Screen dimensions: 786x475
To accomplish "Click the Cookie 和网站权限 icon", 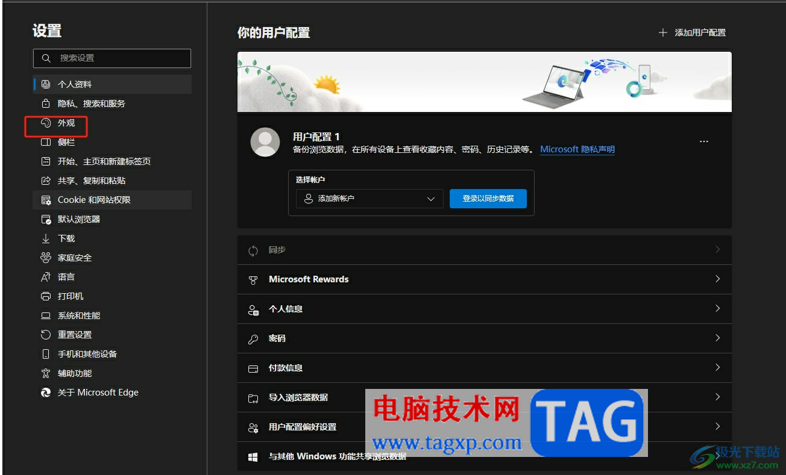I will point(46,200).
